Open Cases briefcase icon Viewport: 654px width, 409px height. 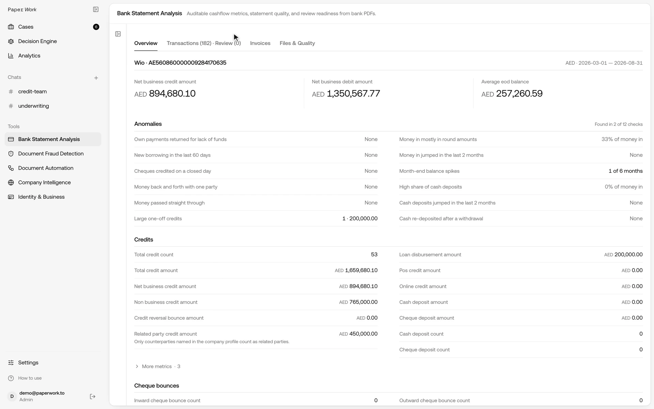(x=11, y=27)
